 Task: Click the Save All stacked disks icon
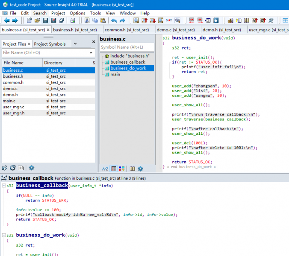[x=62, y=20]
